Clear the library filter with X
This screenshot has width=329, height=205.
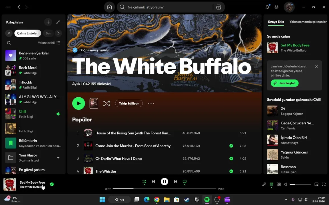(9, 33)
